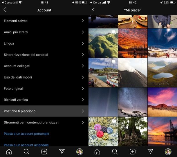Open Lingua settings

coord(44,43)
